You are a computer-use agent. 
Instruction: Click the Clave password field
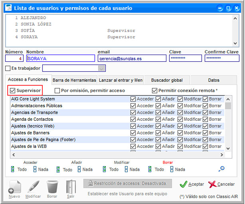click(186, 58)
